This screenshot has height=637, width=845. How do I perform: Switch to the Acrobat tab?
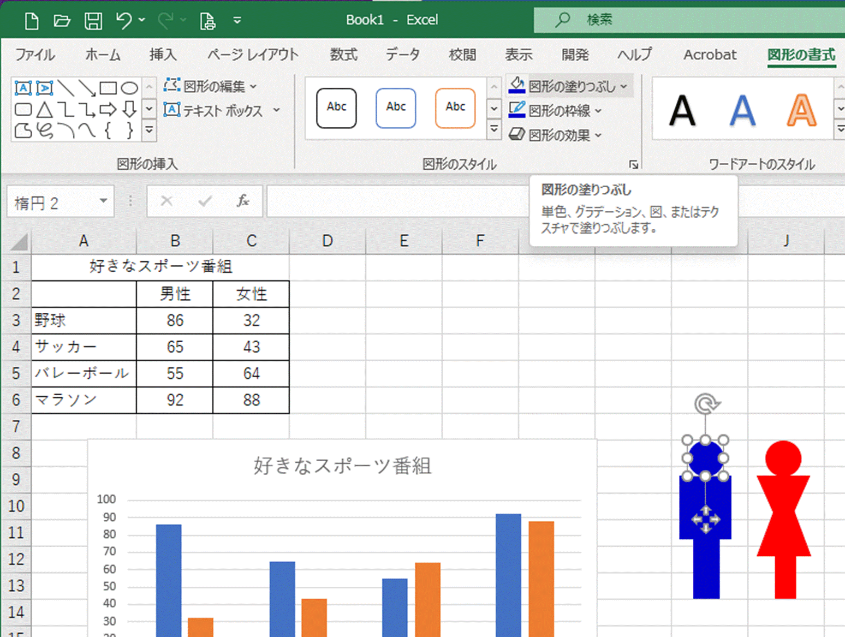(x=710, y=55)
